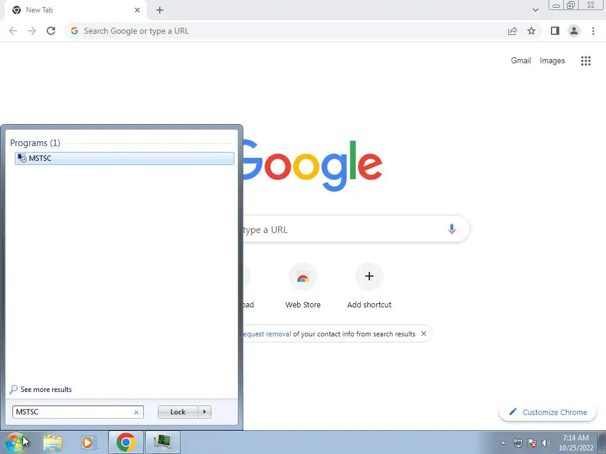The height and width of the screenshot is (454, 606).
Task: Open the Action Center flag icon
Action: [532, 443]
